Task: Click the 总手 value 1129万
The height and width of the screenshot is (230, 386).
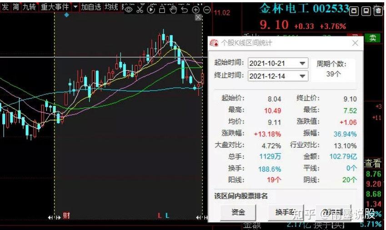Action: coord(270,156)
